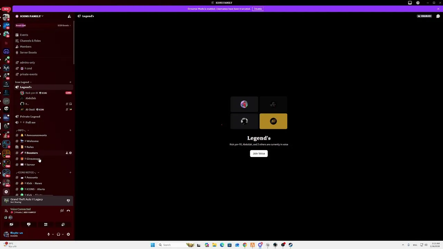Click the ENABLED streamer mode indicator
The width and height of the screenshot is (443, 249).
click(x=424, y=16)
